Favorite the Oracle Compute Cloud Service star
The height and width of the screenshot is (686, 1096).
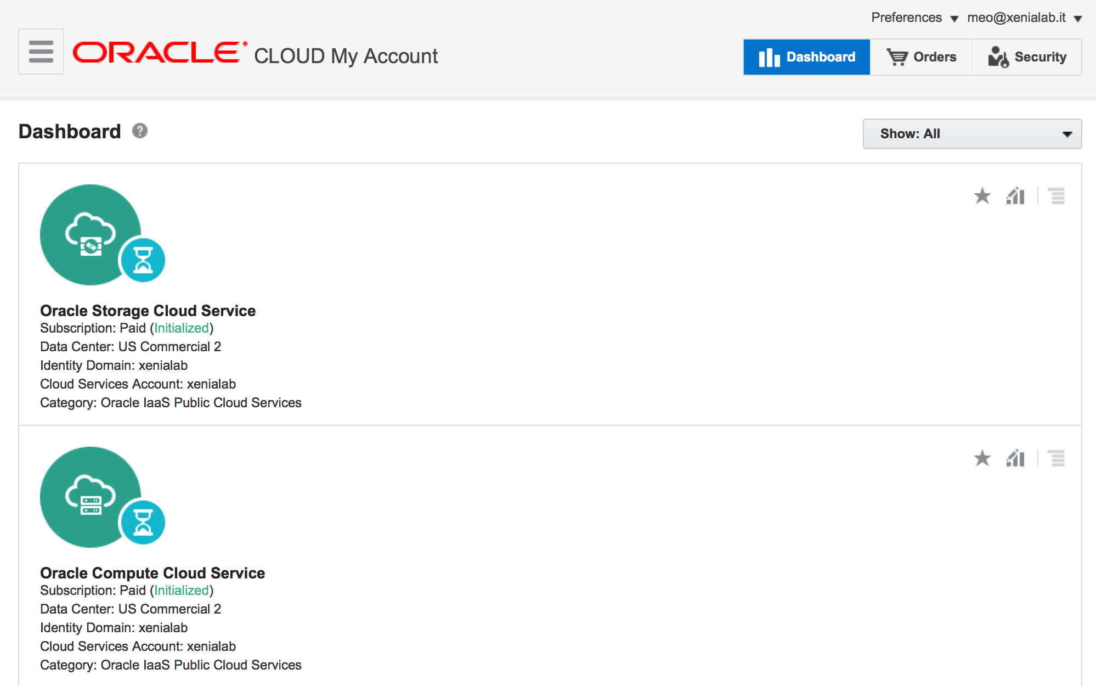[x=982, y=458]
